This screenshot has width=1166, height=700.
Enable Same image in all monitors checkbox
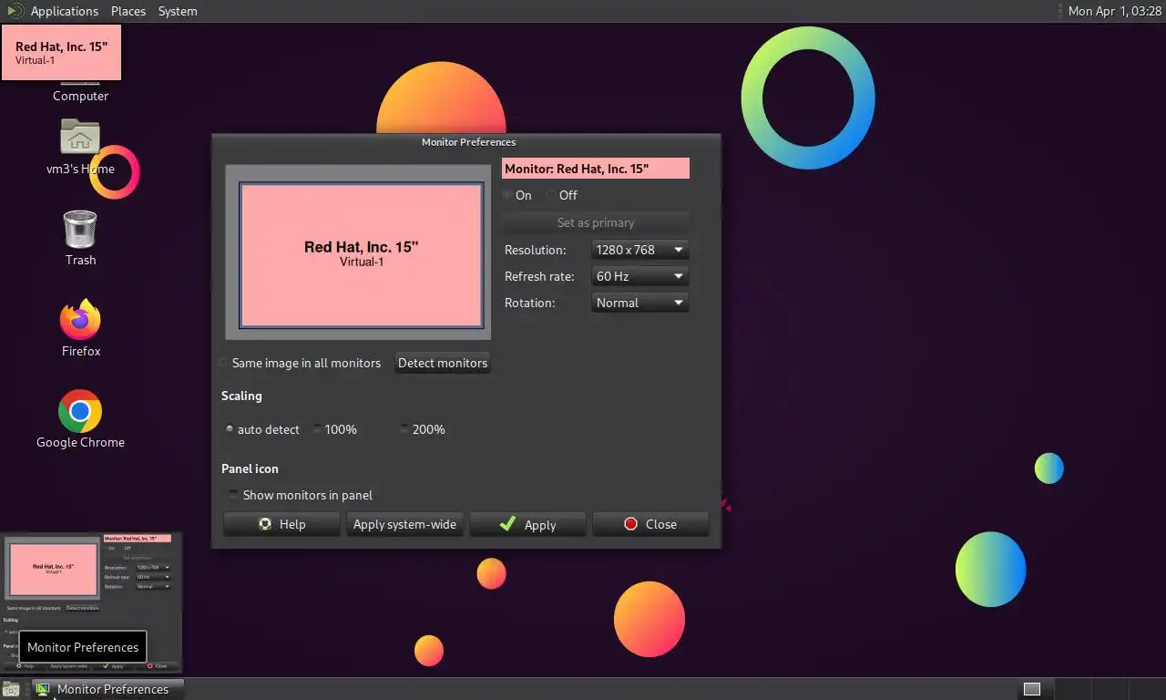pos(301,363)
